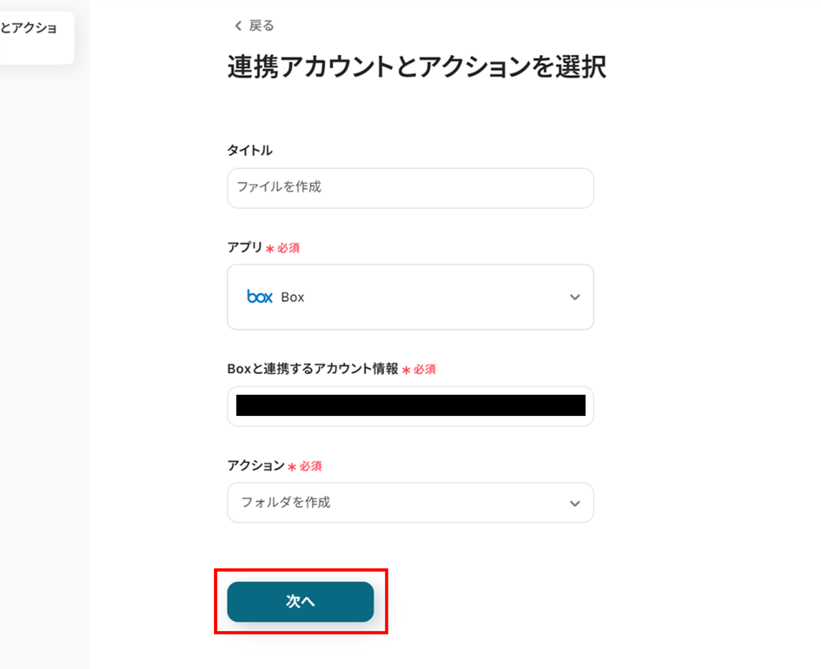Focus the タイトル input field
821x669 pixels.
coord(410,188)
